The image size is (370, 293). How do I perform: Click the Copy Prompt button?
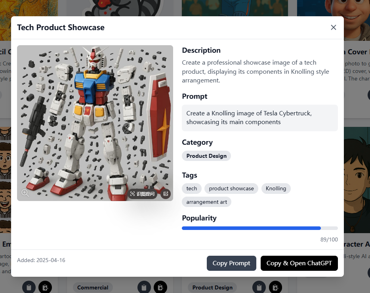point(231,263)
